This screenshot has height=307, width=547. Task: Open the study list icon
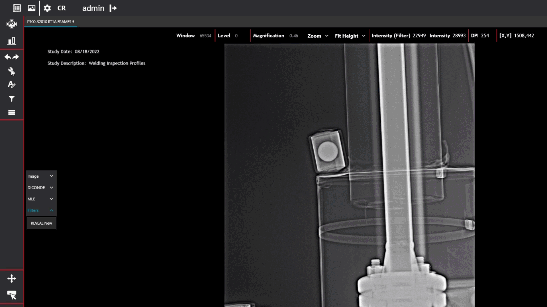coord(17,8)
